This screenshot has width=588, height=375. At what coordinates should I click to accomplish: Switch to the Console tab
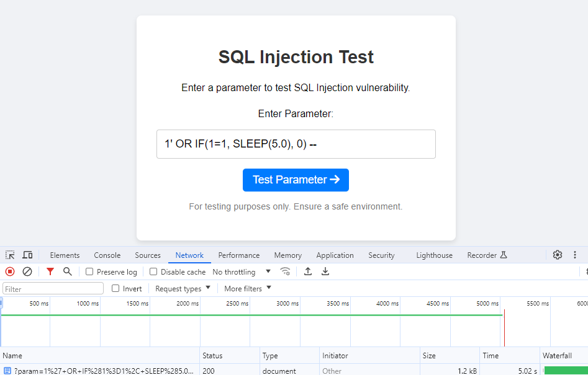pyautogui.click(x=107, y=255)
